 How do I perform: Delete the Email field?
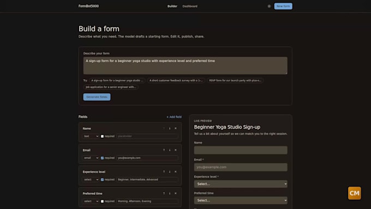pos(176,150)
